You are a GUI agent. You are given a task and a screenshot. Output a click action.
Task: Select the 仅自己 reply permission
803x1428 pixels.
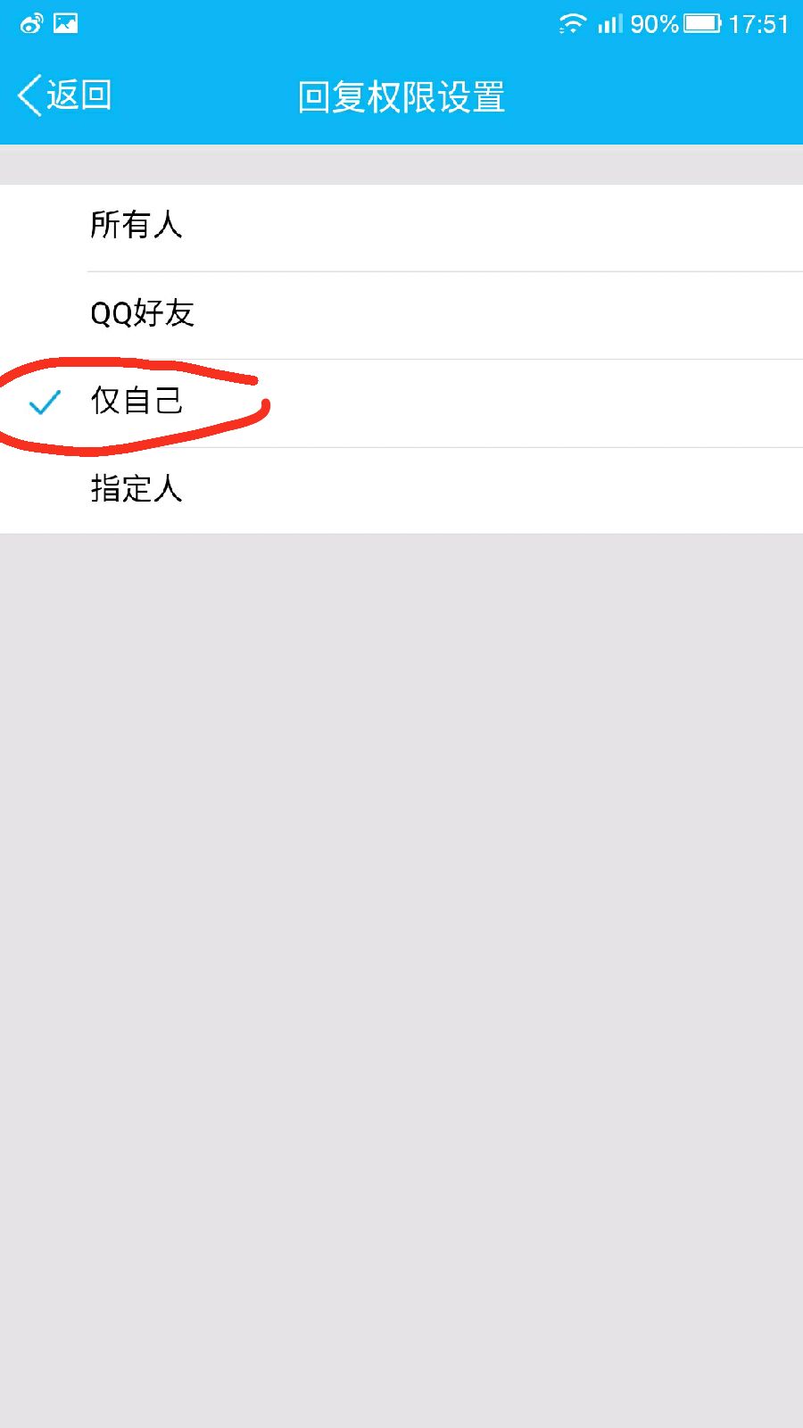coord(401,403)
